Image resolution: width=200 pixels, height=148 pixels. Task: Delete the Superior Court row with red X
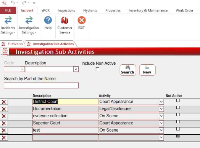pos(4,123)
